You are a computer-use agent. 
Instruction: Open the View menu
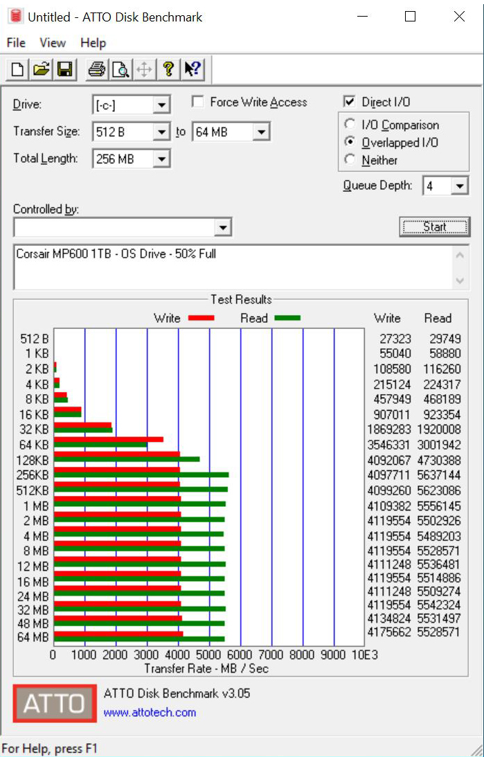52,43
